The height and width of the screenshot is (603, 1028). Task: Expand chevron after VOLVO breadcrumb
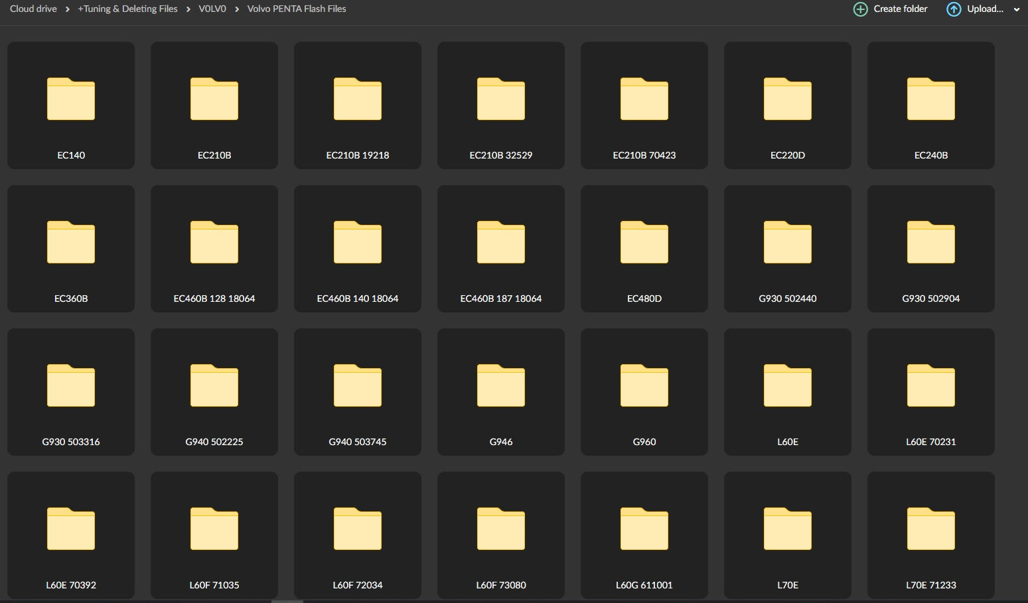pos(237,9)
